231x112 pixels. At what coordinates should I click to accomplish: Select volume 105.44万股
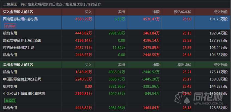coord(218,48)
